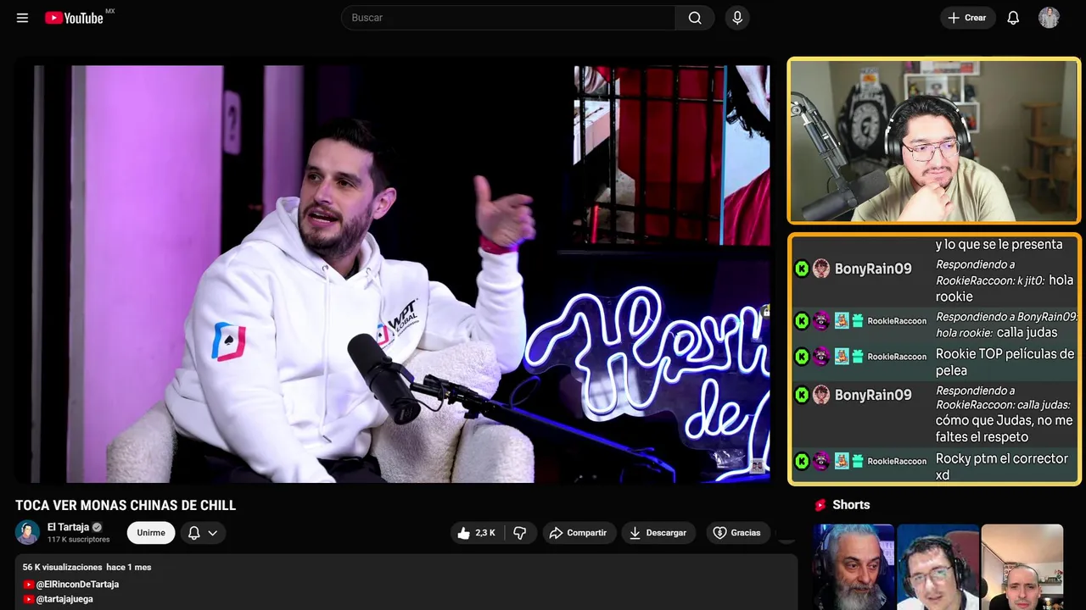The image size is (1086, 610).
Task: Open the @tartajajuega channel link
Action: tap(64, 599)
